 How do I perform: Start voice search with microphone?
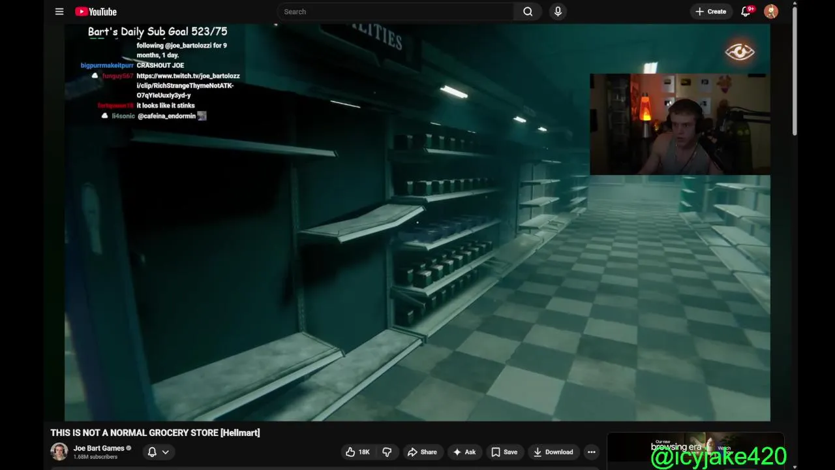click(x=558, y=12)
